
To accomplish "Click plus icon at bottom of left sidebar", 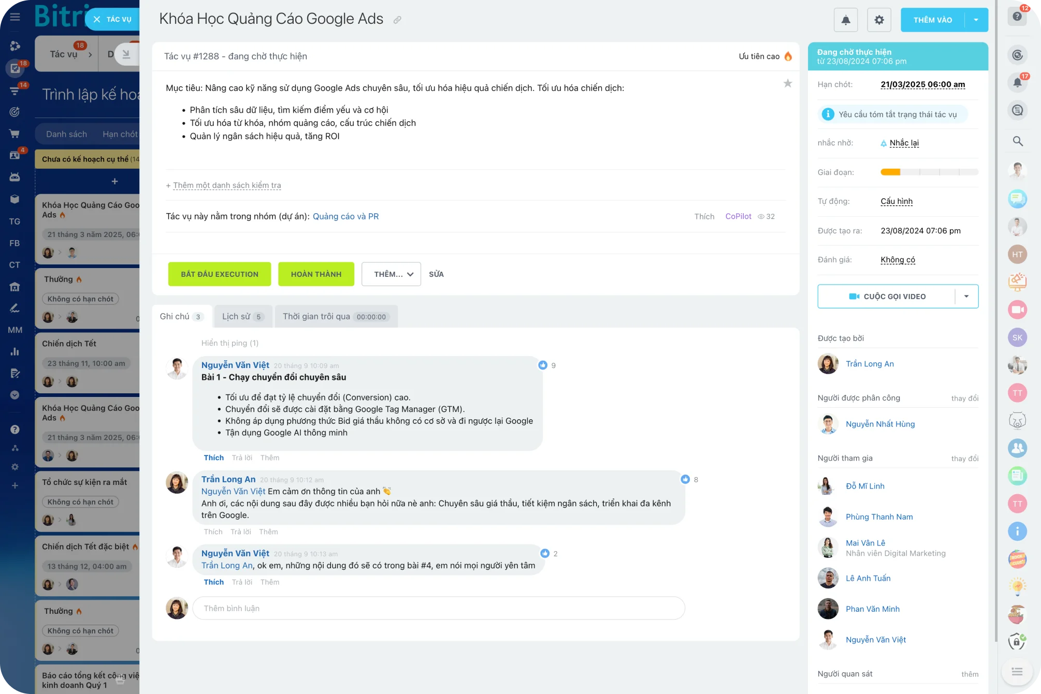I will pyautogui.click(x=15, y=485).
